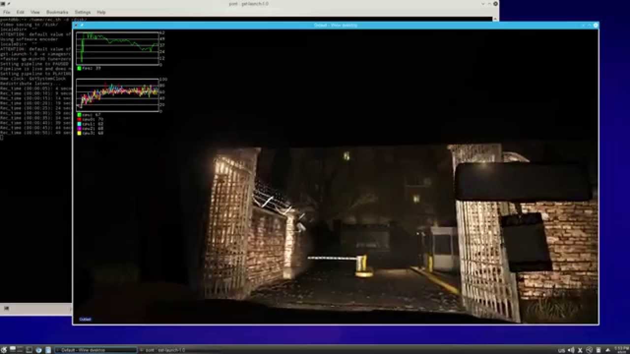Open the View menu in the terminal window
This screenshot has width=630, height=354.
click(35, 12)
